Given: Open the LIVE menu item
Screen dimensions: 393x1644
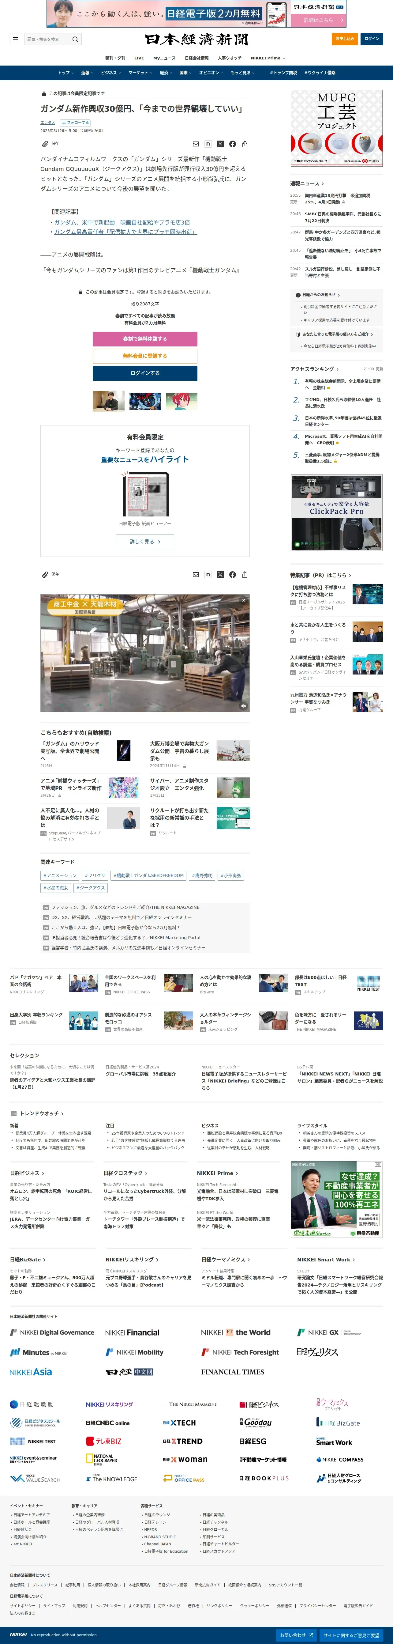Looking at the screenshot, I should coord(139,58).
